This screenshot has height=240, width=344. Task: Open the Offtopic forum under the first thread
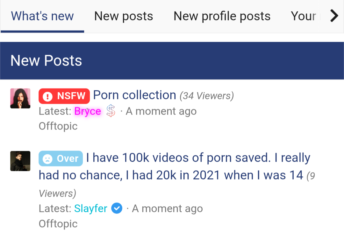point(58,126)
